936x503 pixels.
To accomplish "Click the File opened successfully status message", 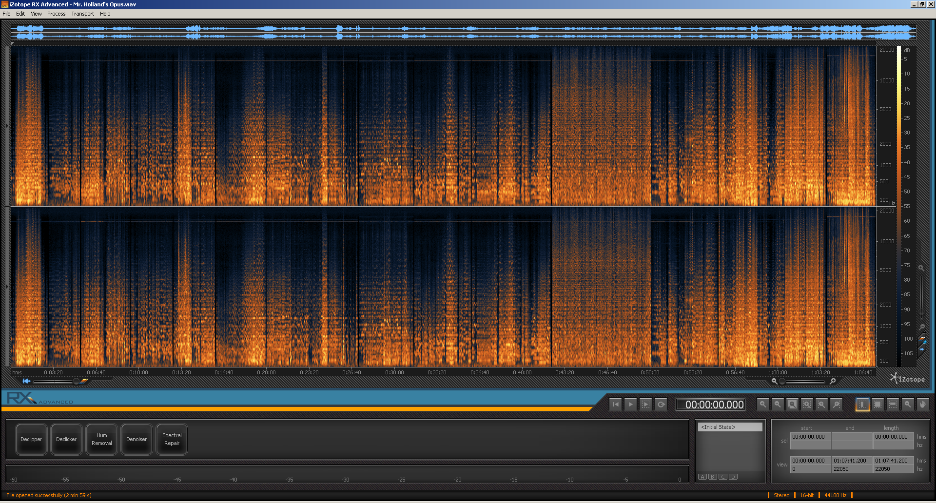I will click(x=49, y=495).
